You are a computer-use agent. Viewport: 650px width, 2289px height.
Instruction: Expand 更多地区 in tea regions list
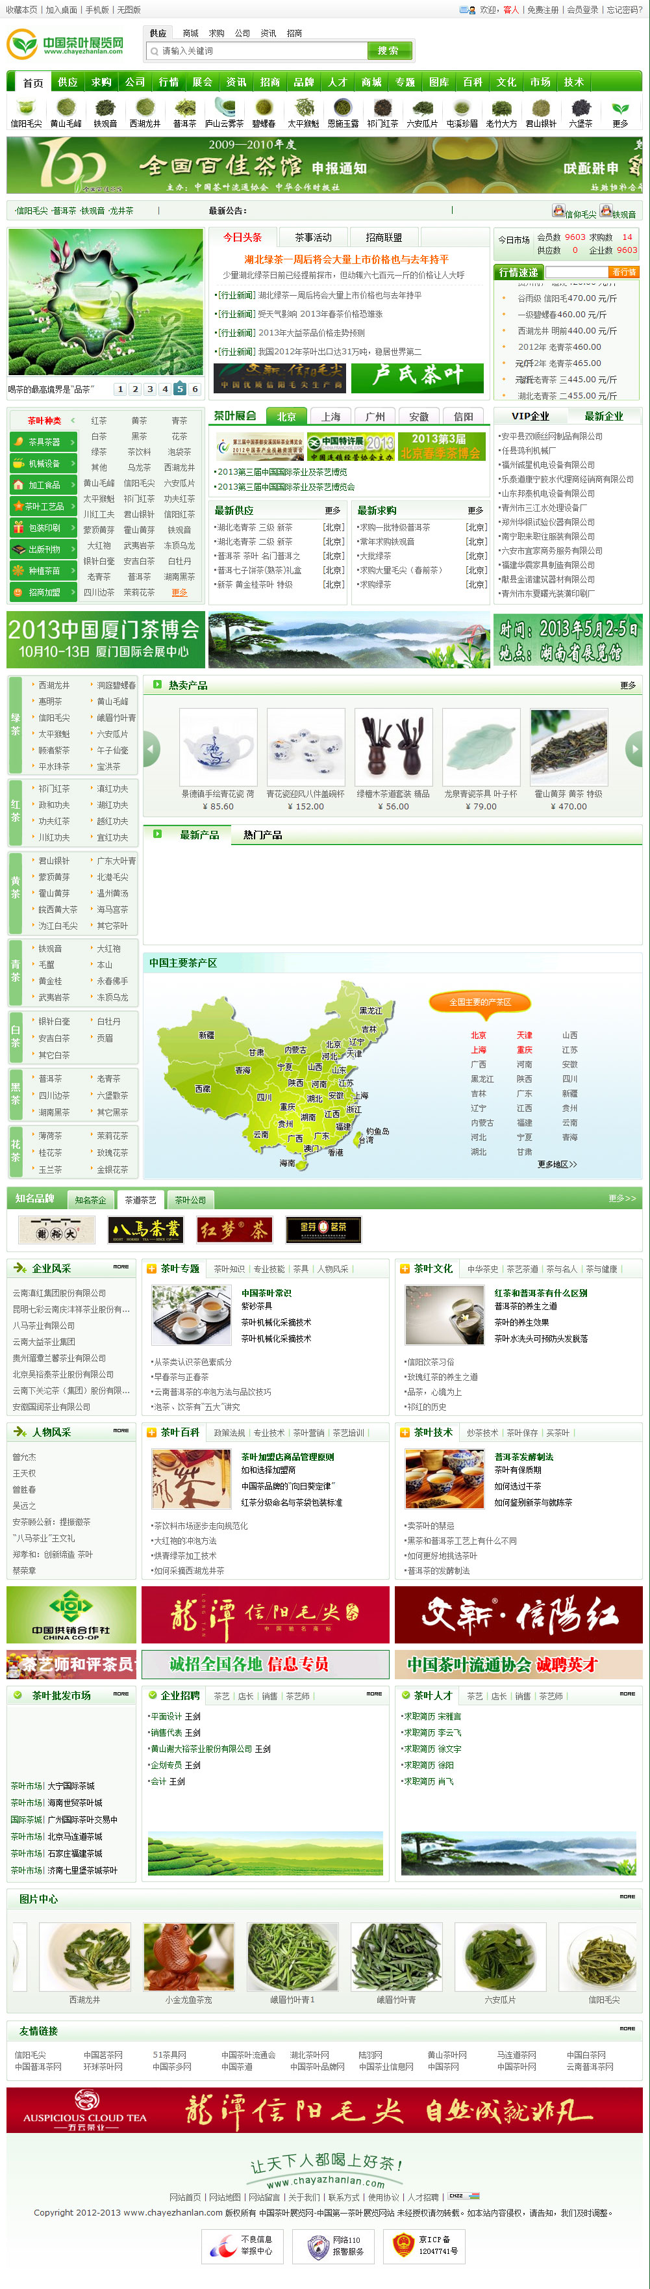pos(556,1164)
